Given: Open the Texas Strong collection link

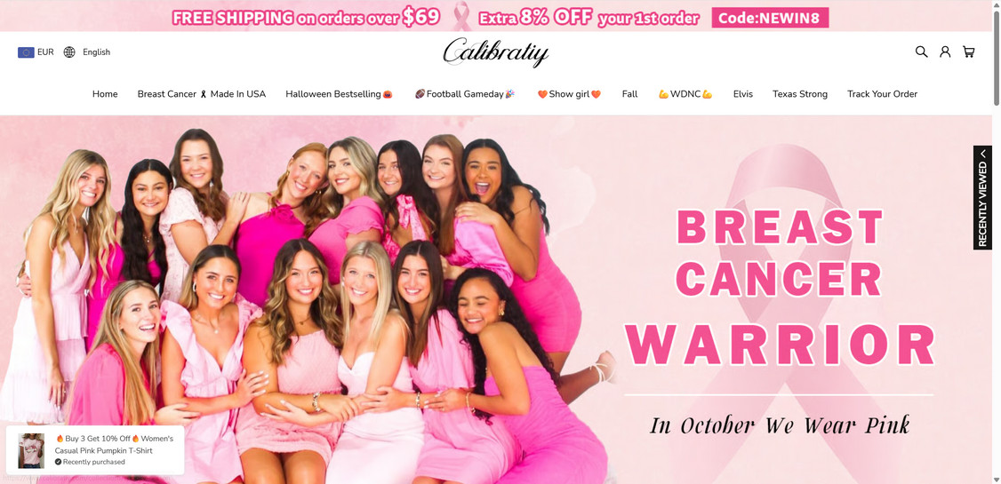Looking at the screenshot, I should pyautogui.click(x=800, y=94).
